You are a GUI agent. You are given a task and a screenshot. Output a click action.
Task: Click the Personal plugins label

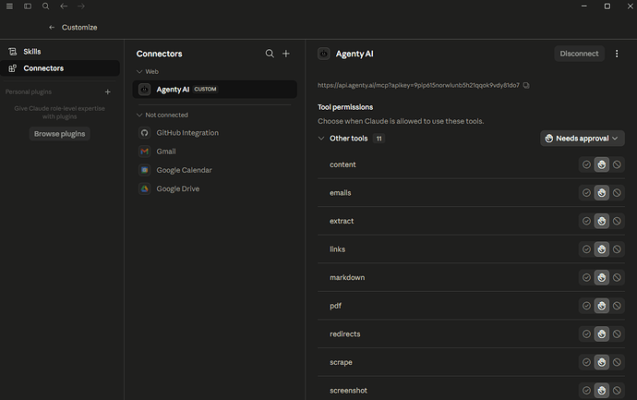(x=29, y=91)
